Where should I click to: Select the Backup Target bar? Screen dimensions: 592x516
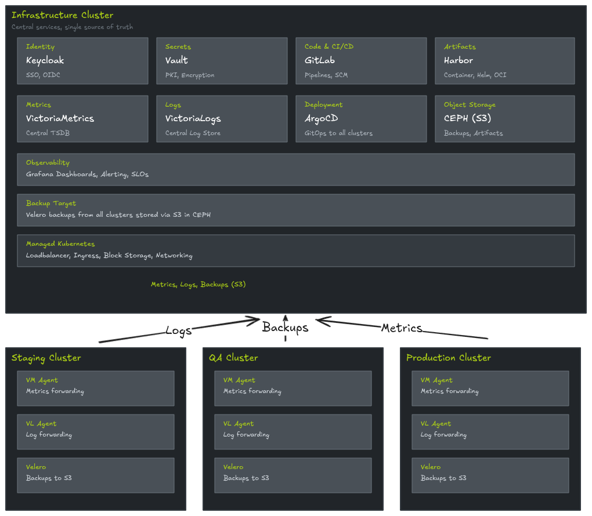[296, 210]
